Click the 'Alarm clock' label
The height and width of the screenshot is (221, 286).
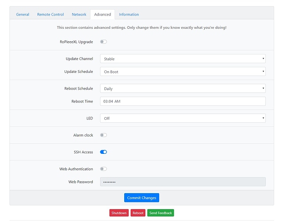[83, 135]
